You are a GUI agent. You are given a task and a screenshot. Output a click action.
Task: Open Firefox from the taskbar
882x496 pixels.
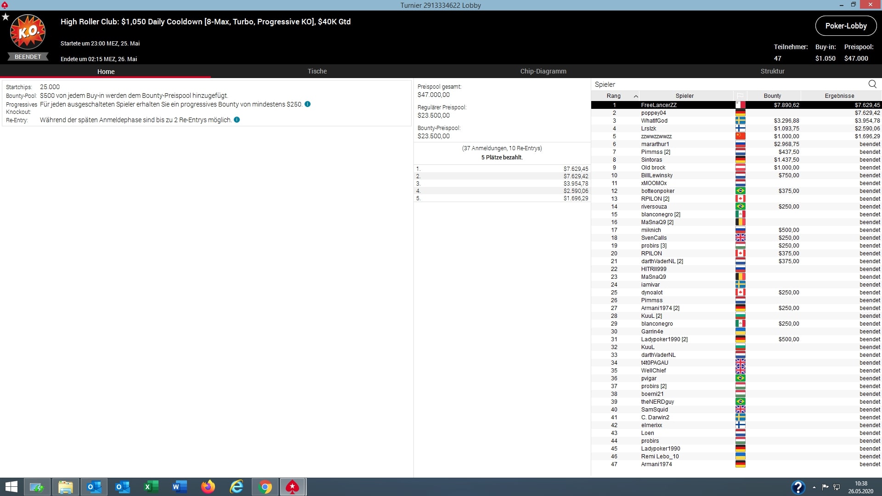tap(208, 487)
